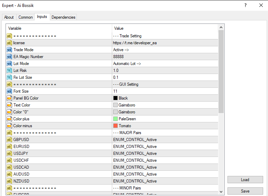Click the integer icon next to Trade Mode

coord(9,50)
